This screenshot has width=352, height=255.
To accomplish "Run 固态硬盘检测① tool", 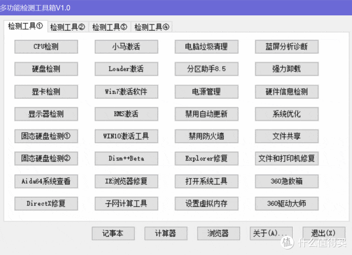I will click(46, 136).
